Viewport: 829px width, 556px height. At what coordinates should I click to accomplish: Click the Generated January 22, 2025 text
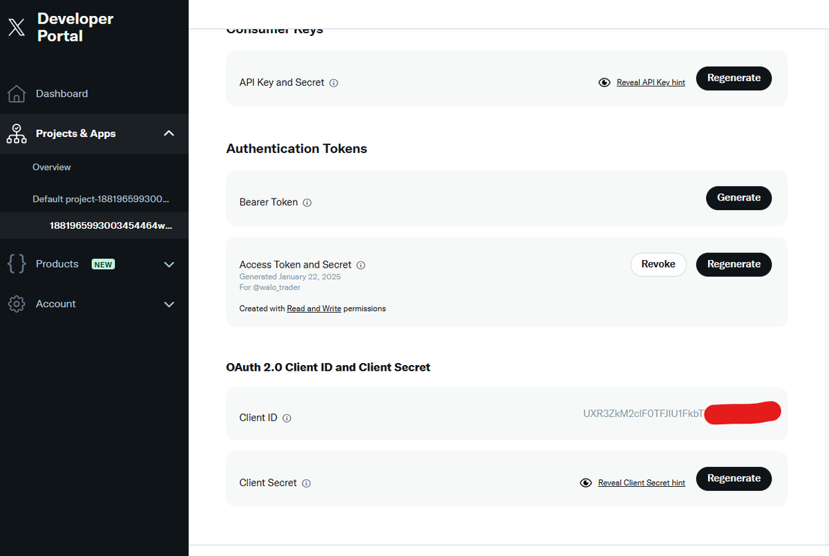coord(290,277)
